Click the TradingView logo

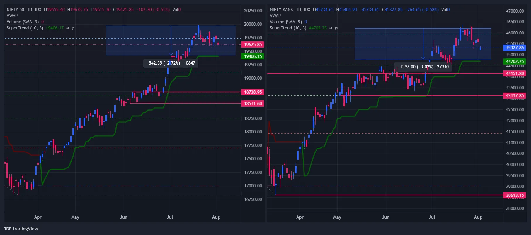coord(21,229)
